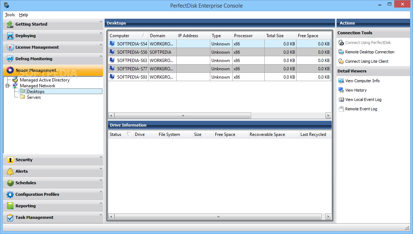This screenshot has width=413, height=234.
Task: Click the Desktops list horizontal scrollbar thumb
Action: [183, 115]
